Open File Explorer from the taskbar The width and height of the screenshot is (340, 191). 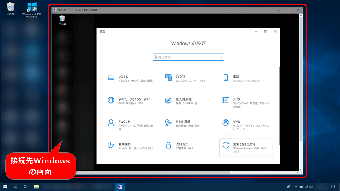37,187
